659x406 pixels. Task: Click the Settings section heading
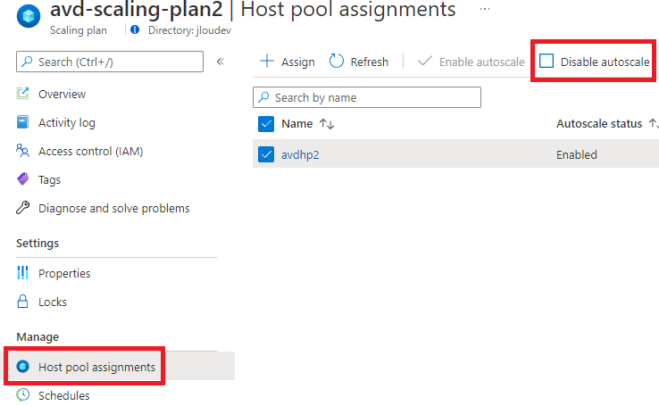coord(38,243)
